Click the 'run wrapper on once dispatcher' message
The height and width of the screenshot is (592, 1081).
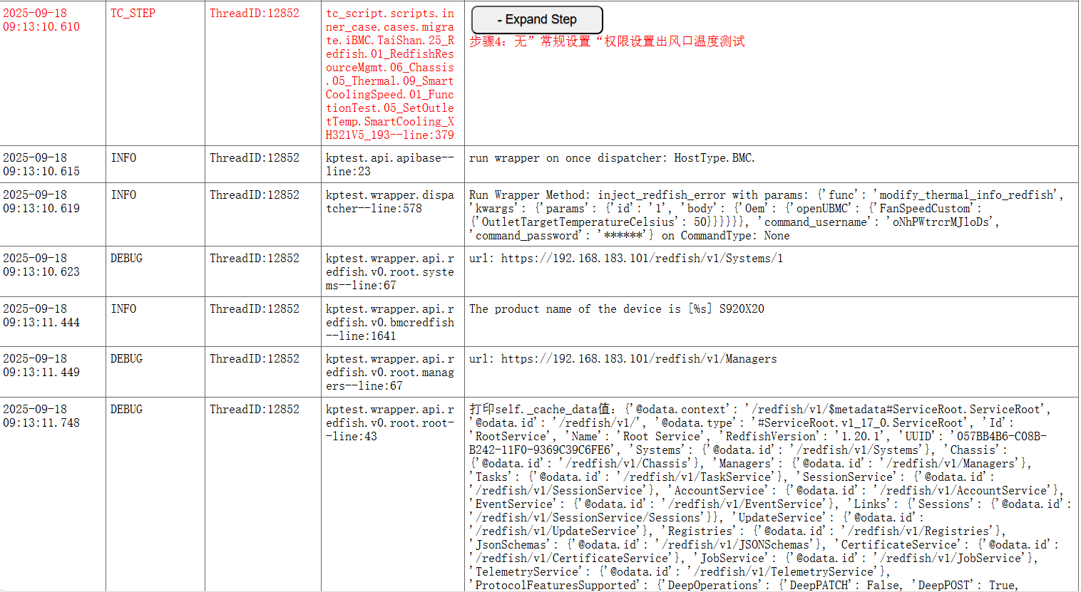point(611,158)
